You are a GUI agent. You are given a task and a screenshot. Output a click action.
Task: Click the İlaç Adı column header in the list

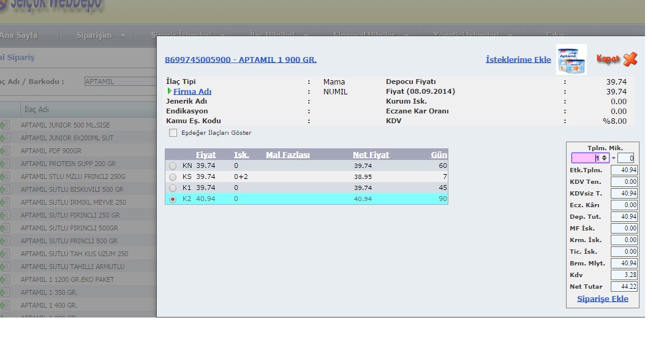pyautogui.click(x=36, y=110)
